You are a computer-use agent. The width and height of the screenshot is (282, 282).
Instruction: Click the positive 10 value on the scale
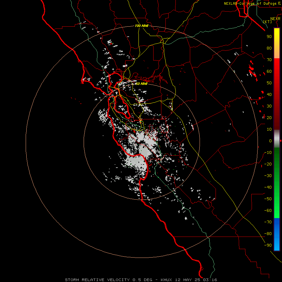tap(269, 129)
